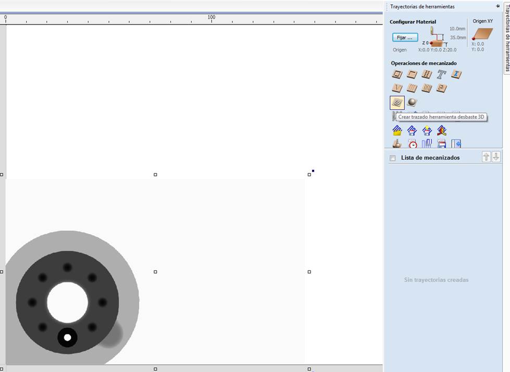This screenshot has width=510, height=372.
Task: Click the red and yellow arrows toolpath icon
Action: click(442, 131)
